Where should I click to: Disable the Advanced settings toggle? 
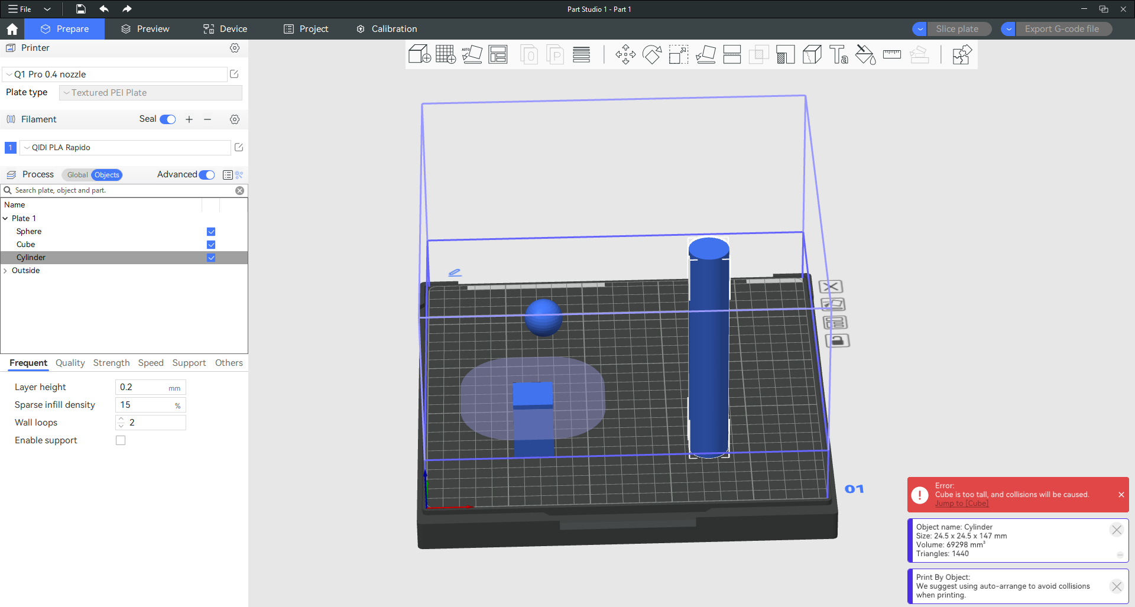click(x=207, y=175)
